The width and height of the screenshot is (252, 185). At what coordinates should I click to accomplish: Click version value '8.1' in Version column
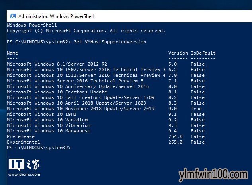(173, 92)
